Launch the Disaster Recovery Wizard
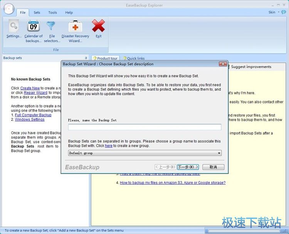 coord(75,31)
